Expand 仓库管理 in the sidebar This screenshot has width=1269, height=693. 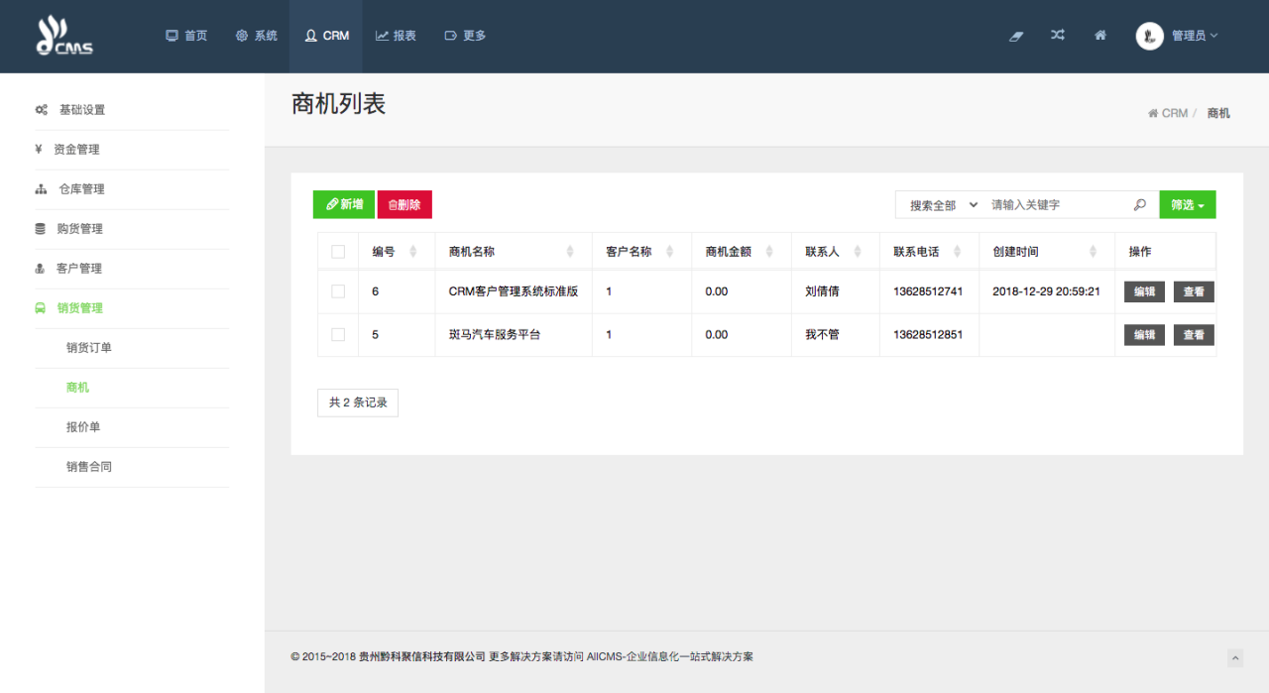tap(80, 189)
